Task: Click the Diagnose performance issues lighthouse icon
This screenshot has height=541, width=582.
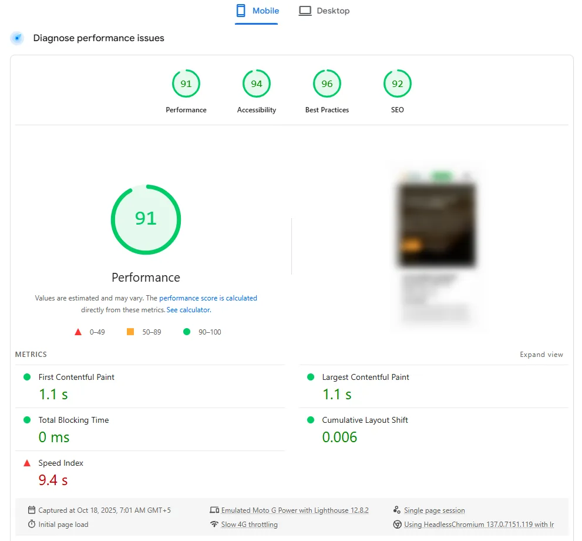Action: 17,38
